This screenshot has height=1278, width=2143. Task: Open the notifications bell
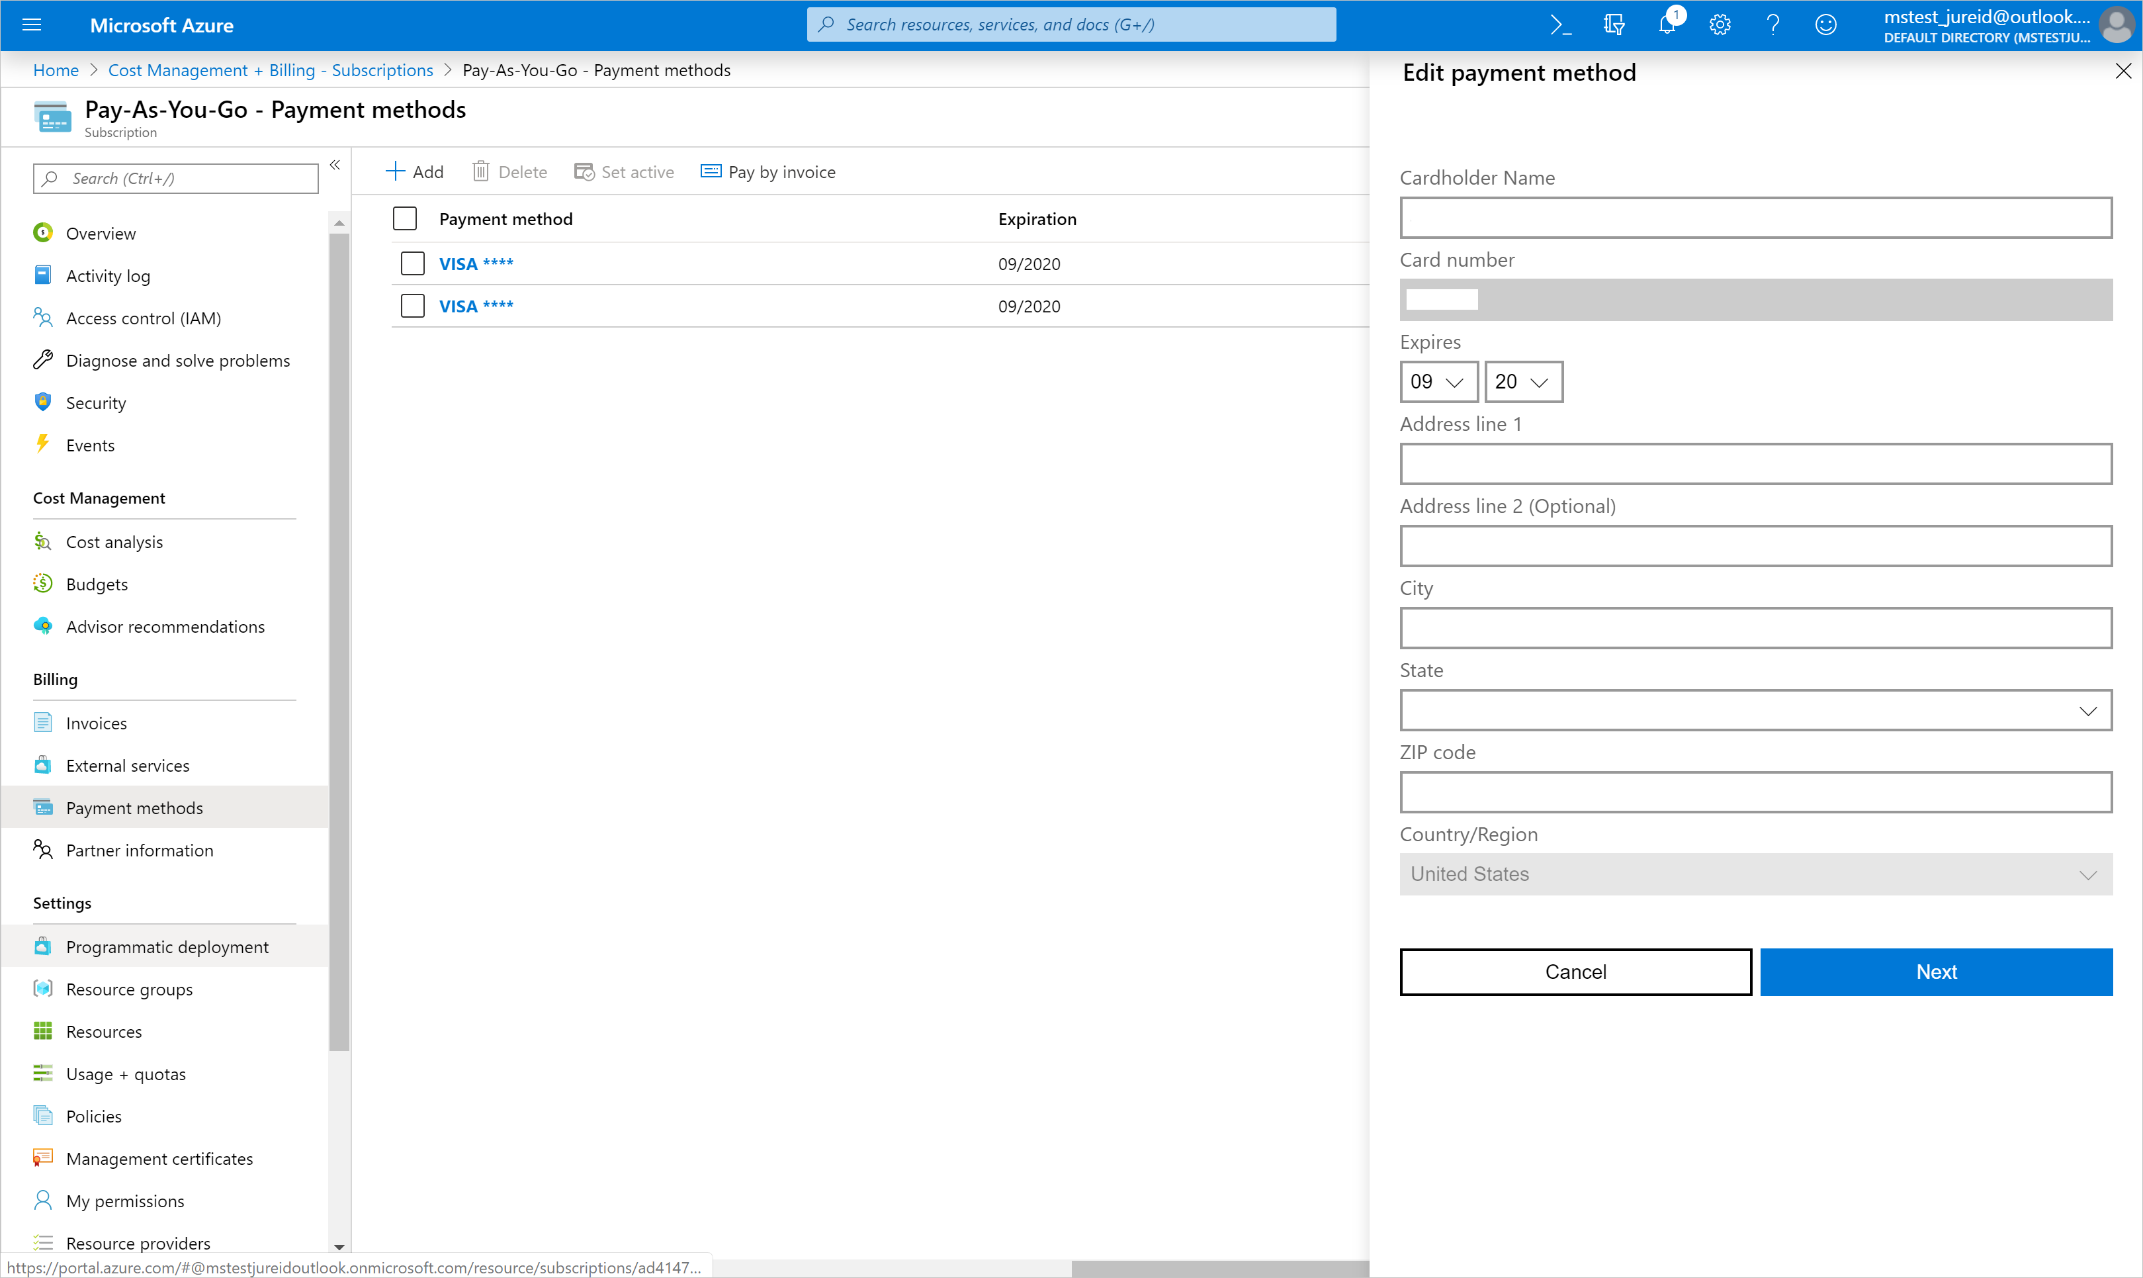[x=1667, y=25]
